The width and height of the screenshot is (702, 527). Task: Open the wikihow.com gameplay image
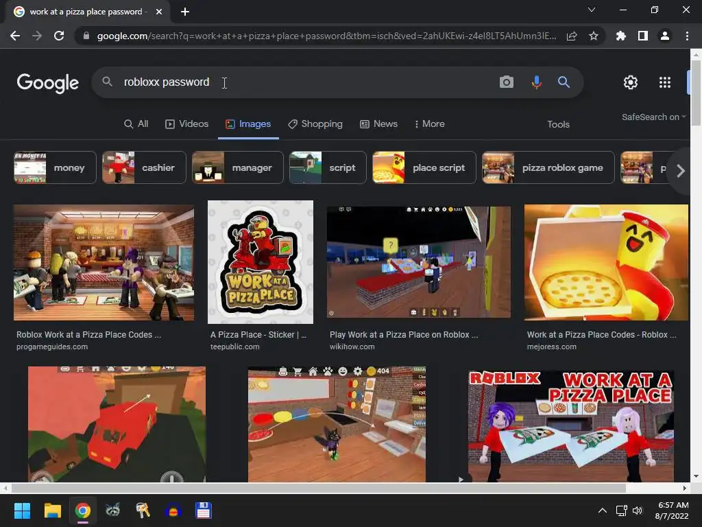(419, 262)
